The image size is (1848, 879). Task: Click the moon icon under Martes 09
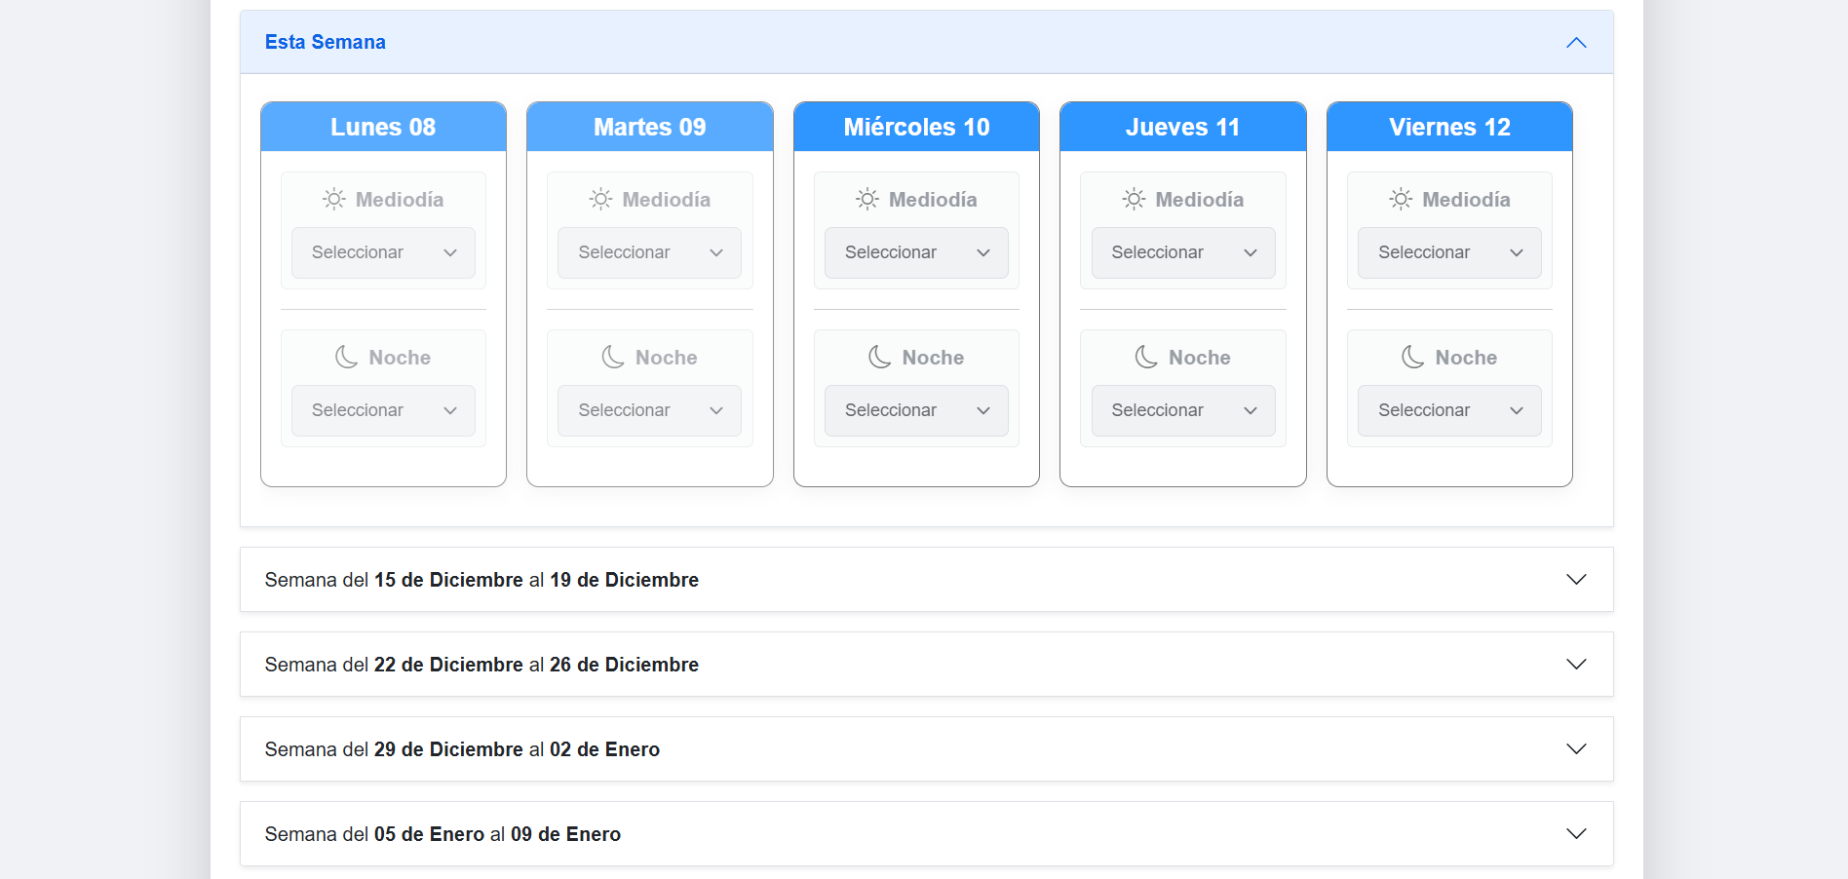[x=613, y=358]
